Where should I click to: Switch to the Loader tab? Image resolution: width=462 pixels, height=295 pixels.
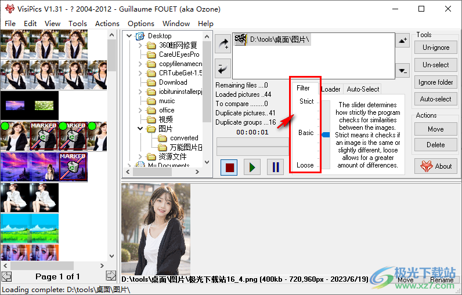click(331, 89)
